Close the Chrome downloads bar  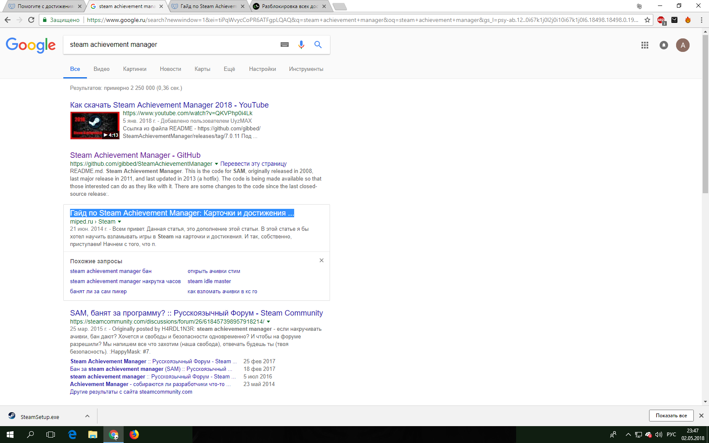coord(701,416)
